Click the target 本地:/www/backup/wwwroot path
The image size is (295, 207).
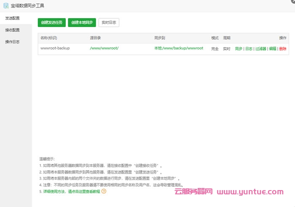pyautogui.click(x=179, y=48)
